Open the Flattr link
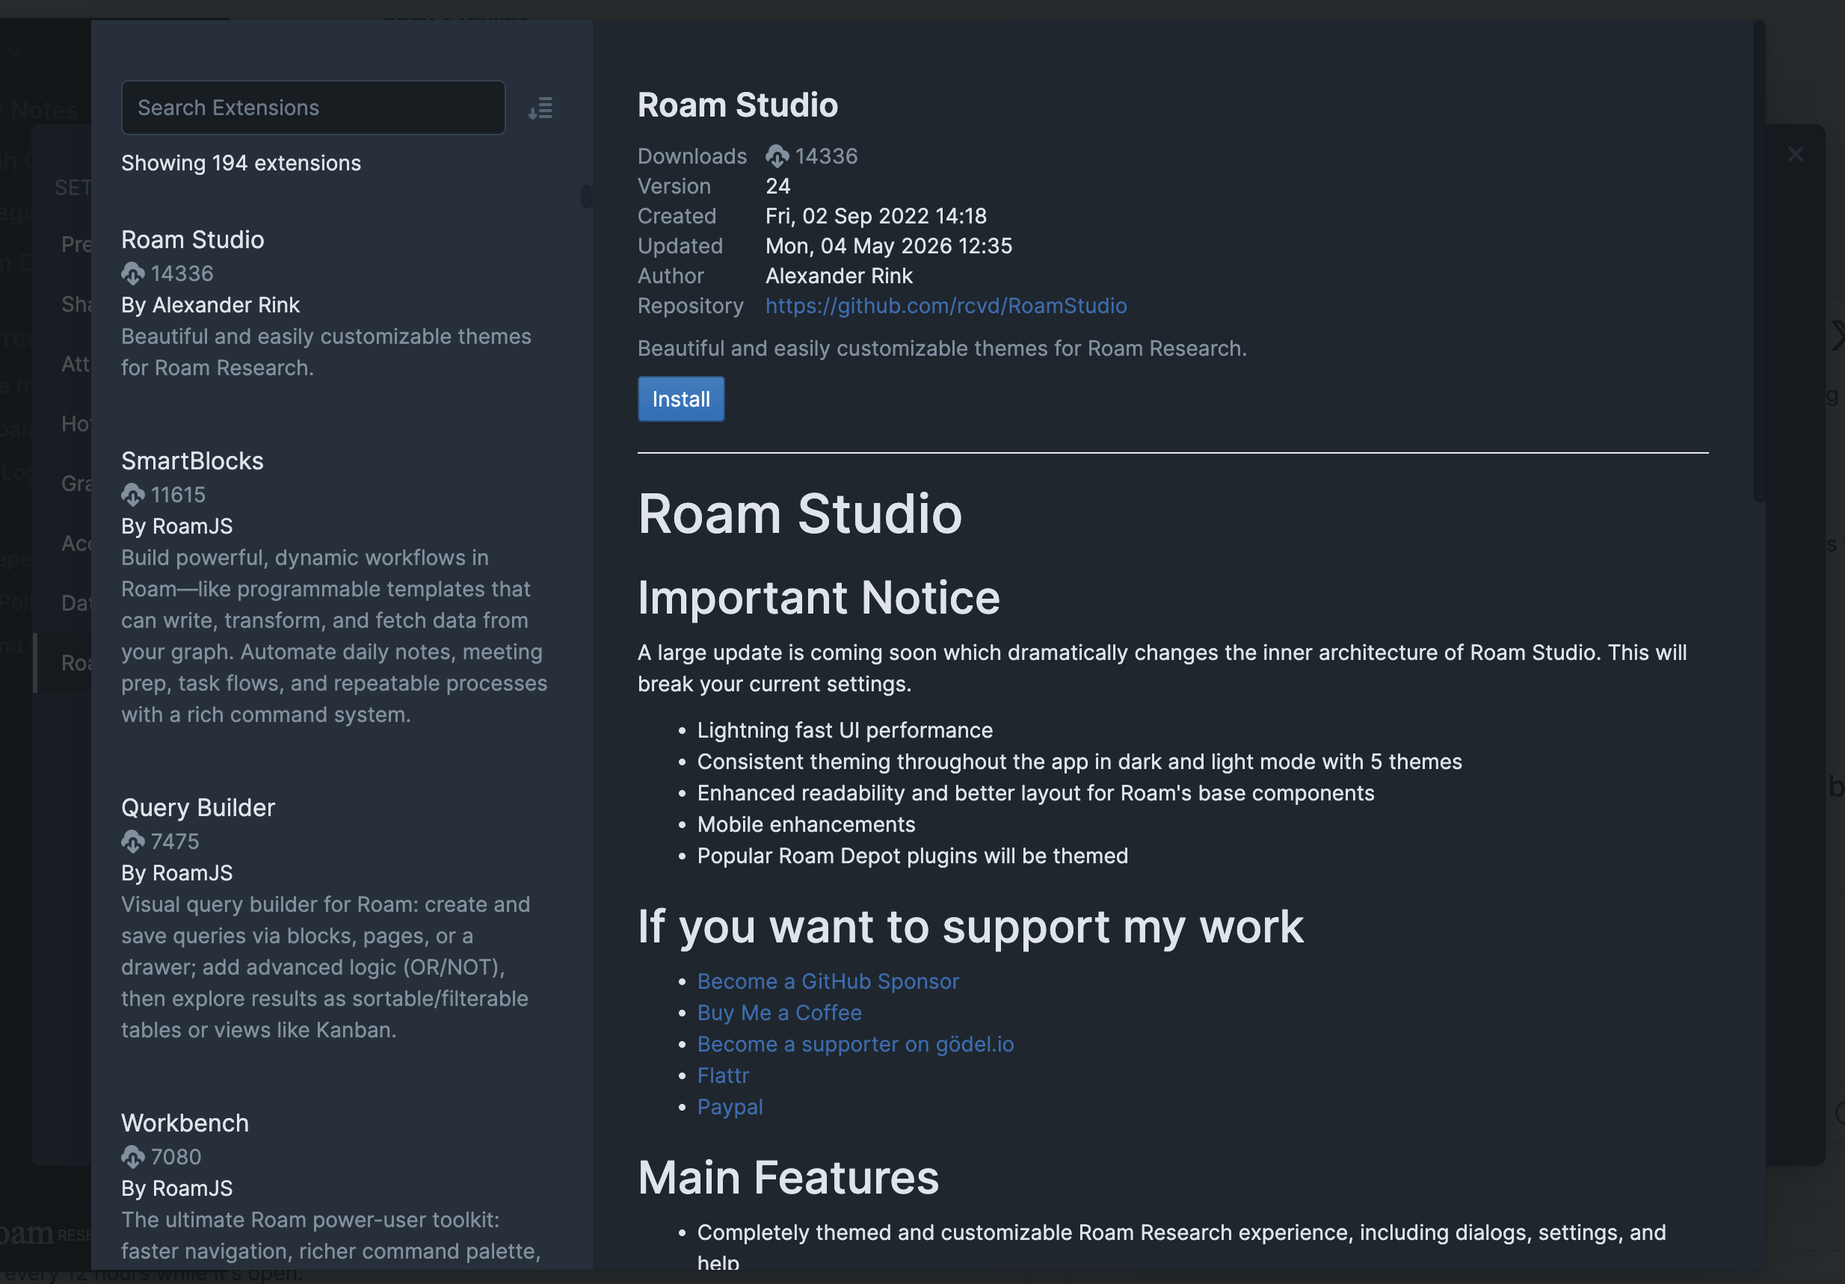 point(722,1075)
